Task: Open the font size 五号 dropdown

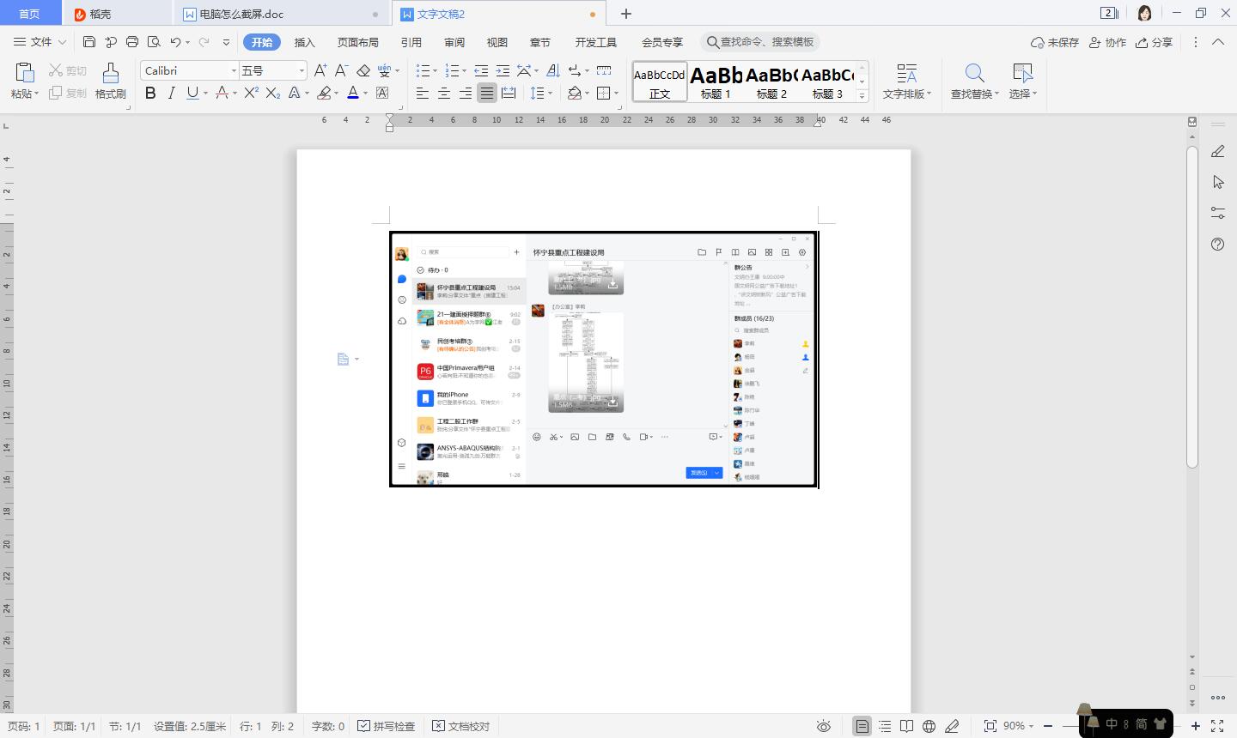Action: point(301,70)
